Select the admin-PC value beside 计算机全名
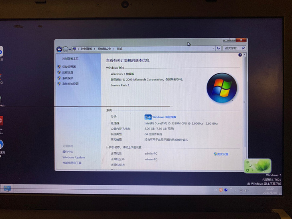 pos(151,159)
